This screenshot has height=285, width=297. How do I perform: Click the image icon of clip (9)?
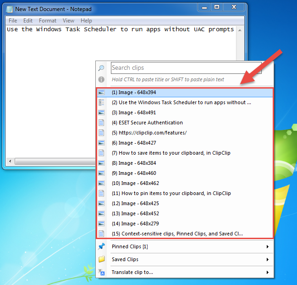[x=101, y=173]
